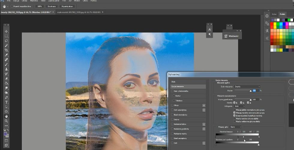Viewport: 294px width, 150px height.
Task: Select Opcje mieszania in styles list
Action: click(x=188, y=86)
